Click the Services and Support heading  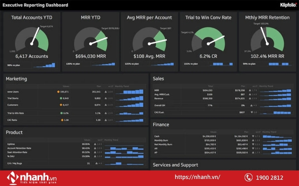[x=175, y=165]
